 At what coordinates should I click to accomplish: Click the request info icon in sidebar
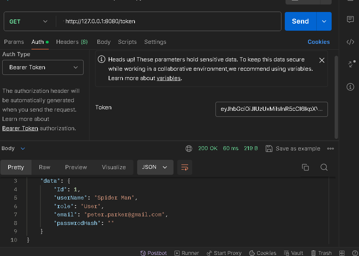[x=350, y=87]
